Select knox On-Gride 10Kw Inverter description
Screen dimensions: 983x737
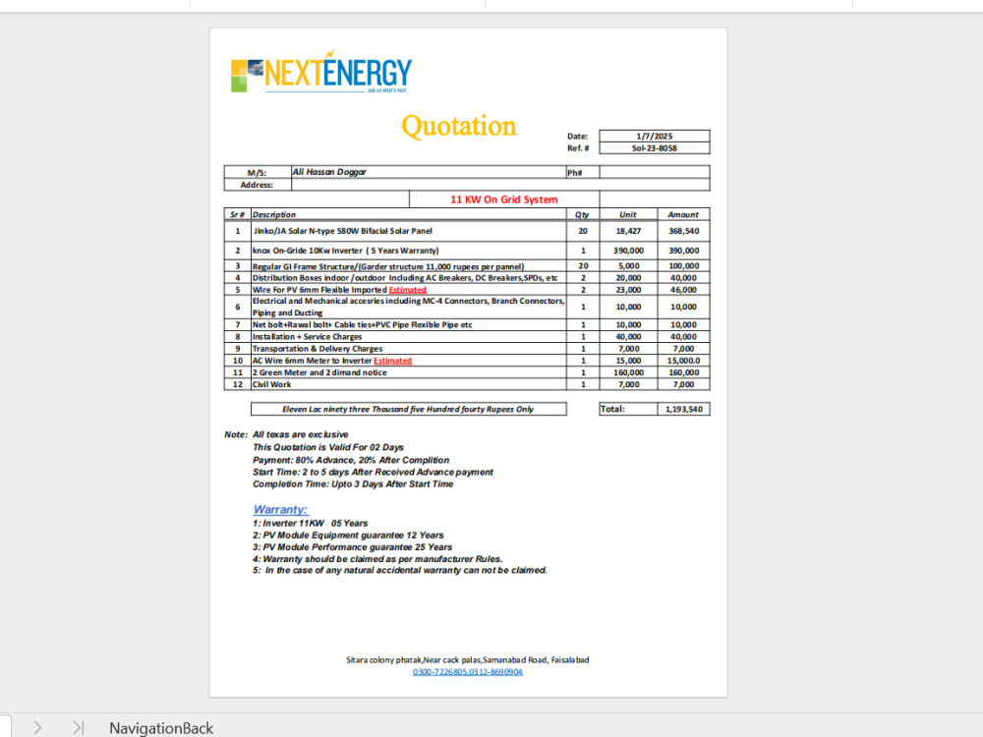[345, 250]
